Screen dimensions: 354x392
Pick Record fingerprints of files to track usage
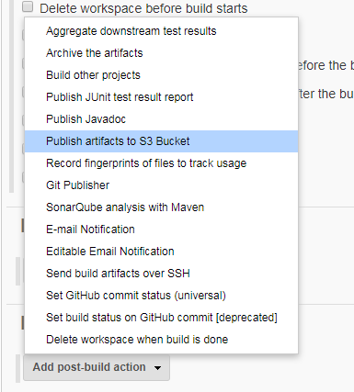click(161, 163)
